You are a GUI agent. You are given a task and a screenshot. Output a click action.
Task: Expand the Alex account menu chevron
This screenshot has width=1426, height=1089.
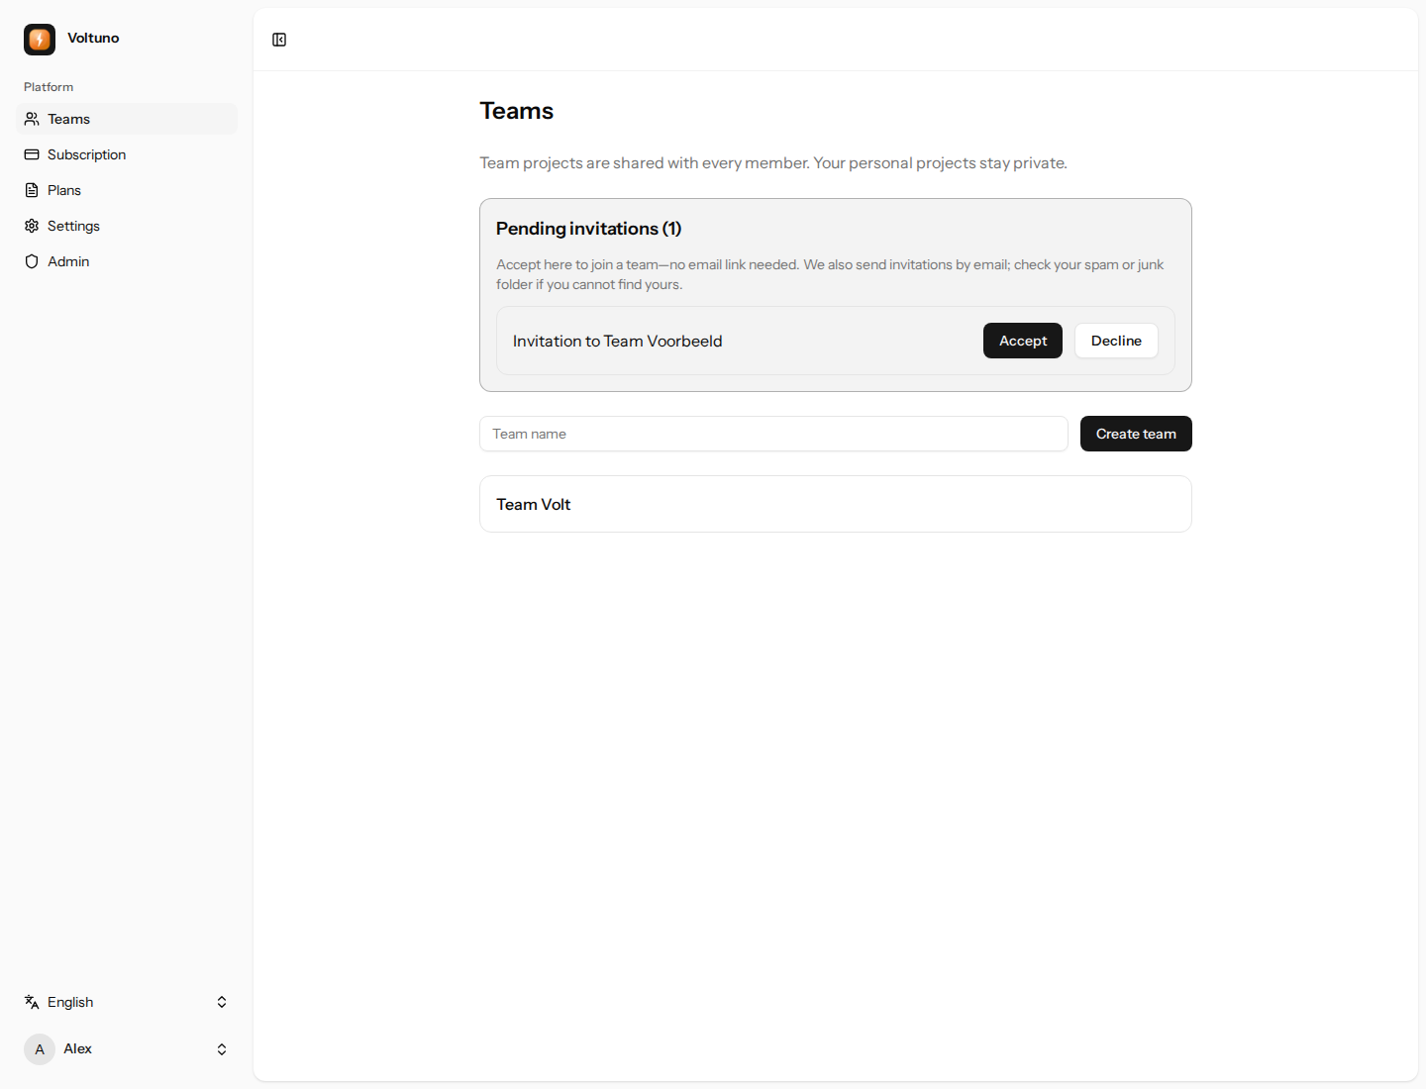click(x=222, y=1049)
